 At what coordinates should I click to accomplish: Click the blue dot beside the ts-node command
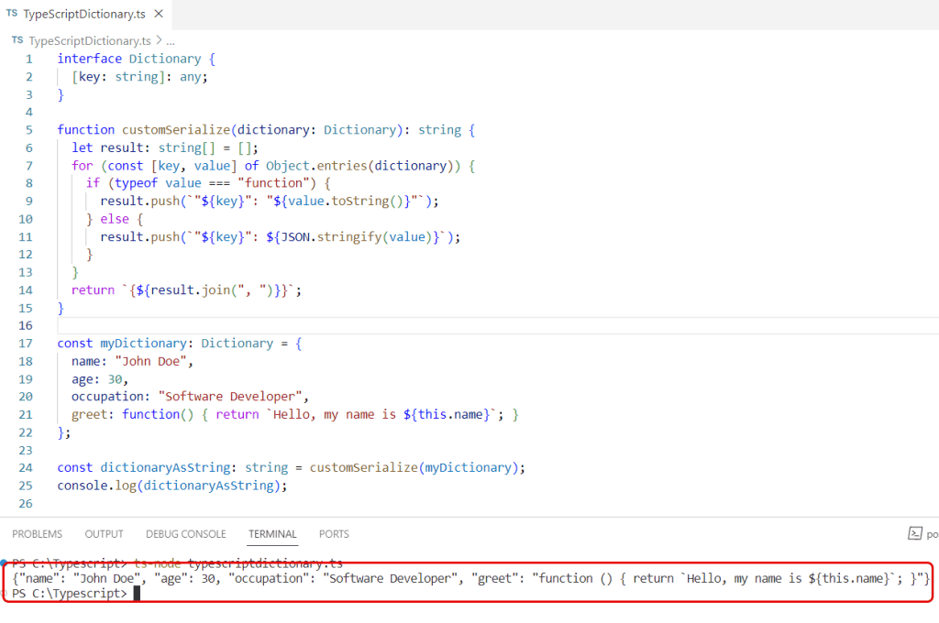click(4, 563)
